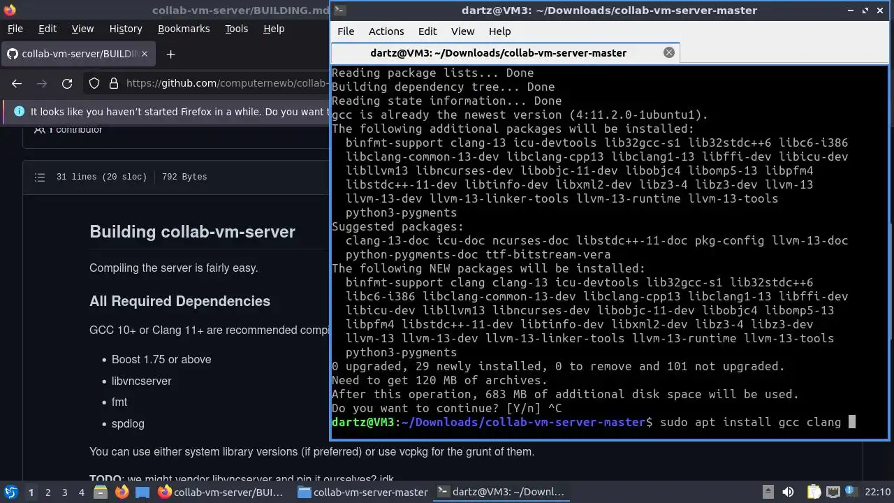Viewport: 894px width, 503px height.
Task: Click the Boost 1.75 or above item
Action: tap(161, 359)
